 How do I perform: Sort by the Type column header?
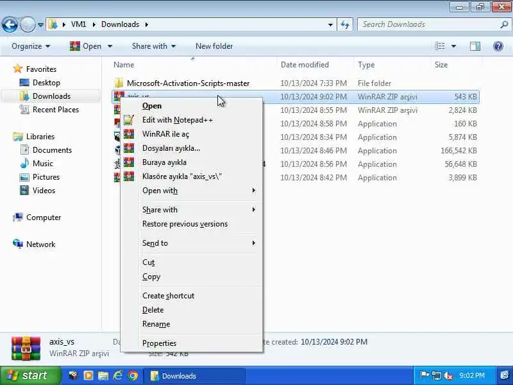366,65
